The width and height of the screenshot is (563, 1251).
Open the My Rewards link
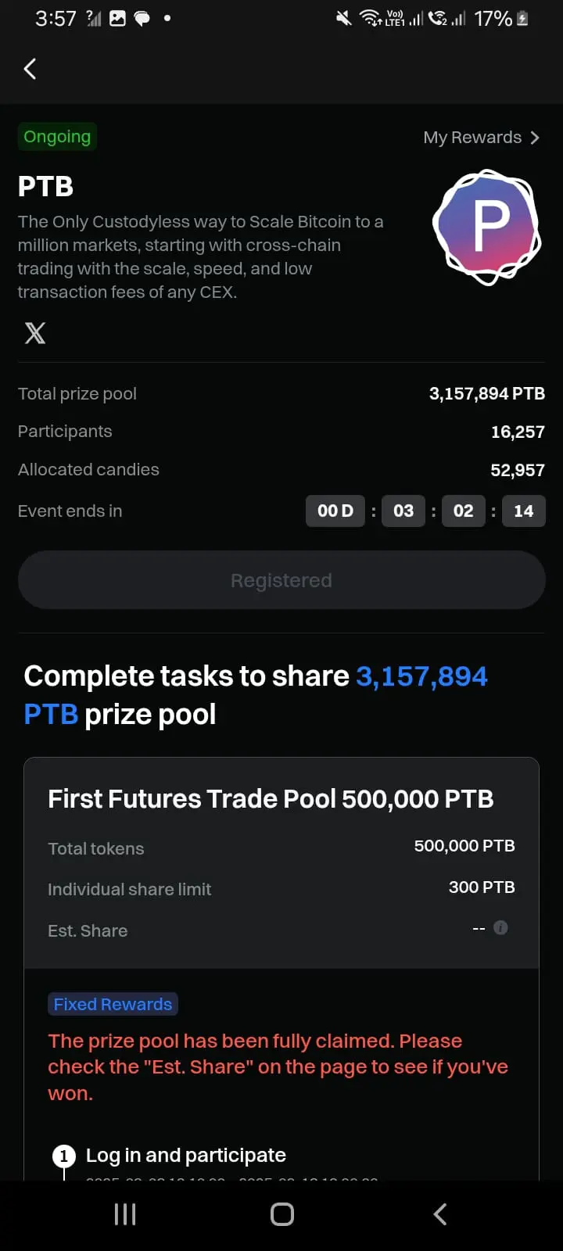[x=481, y=138]
